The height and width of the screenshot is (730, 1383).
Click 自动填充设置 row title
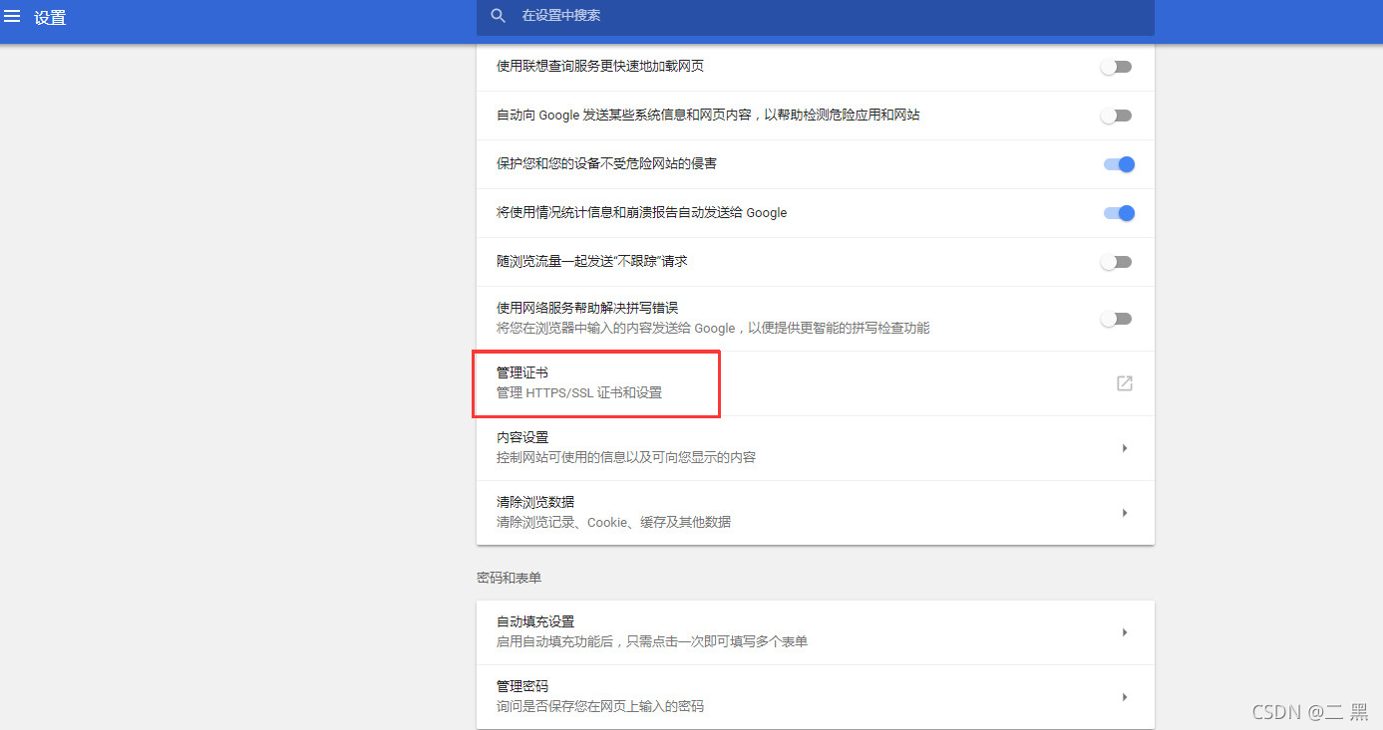point(535,621)
